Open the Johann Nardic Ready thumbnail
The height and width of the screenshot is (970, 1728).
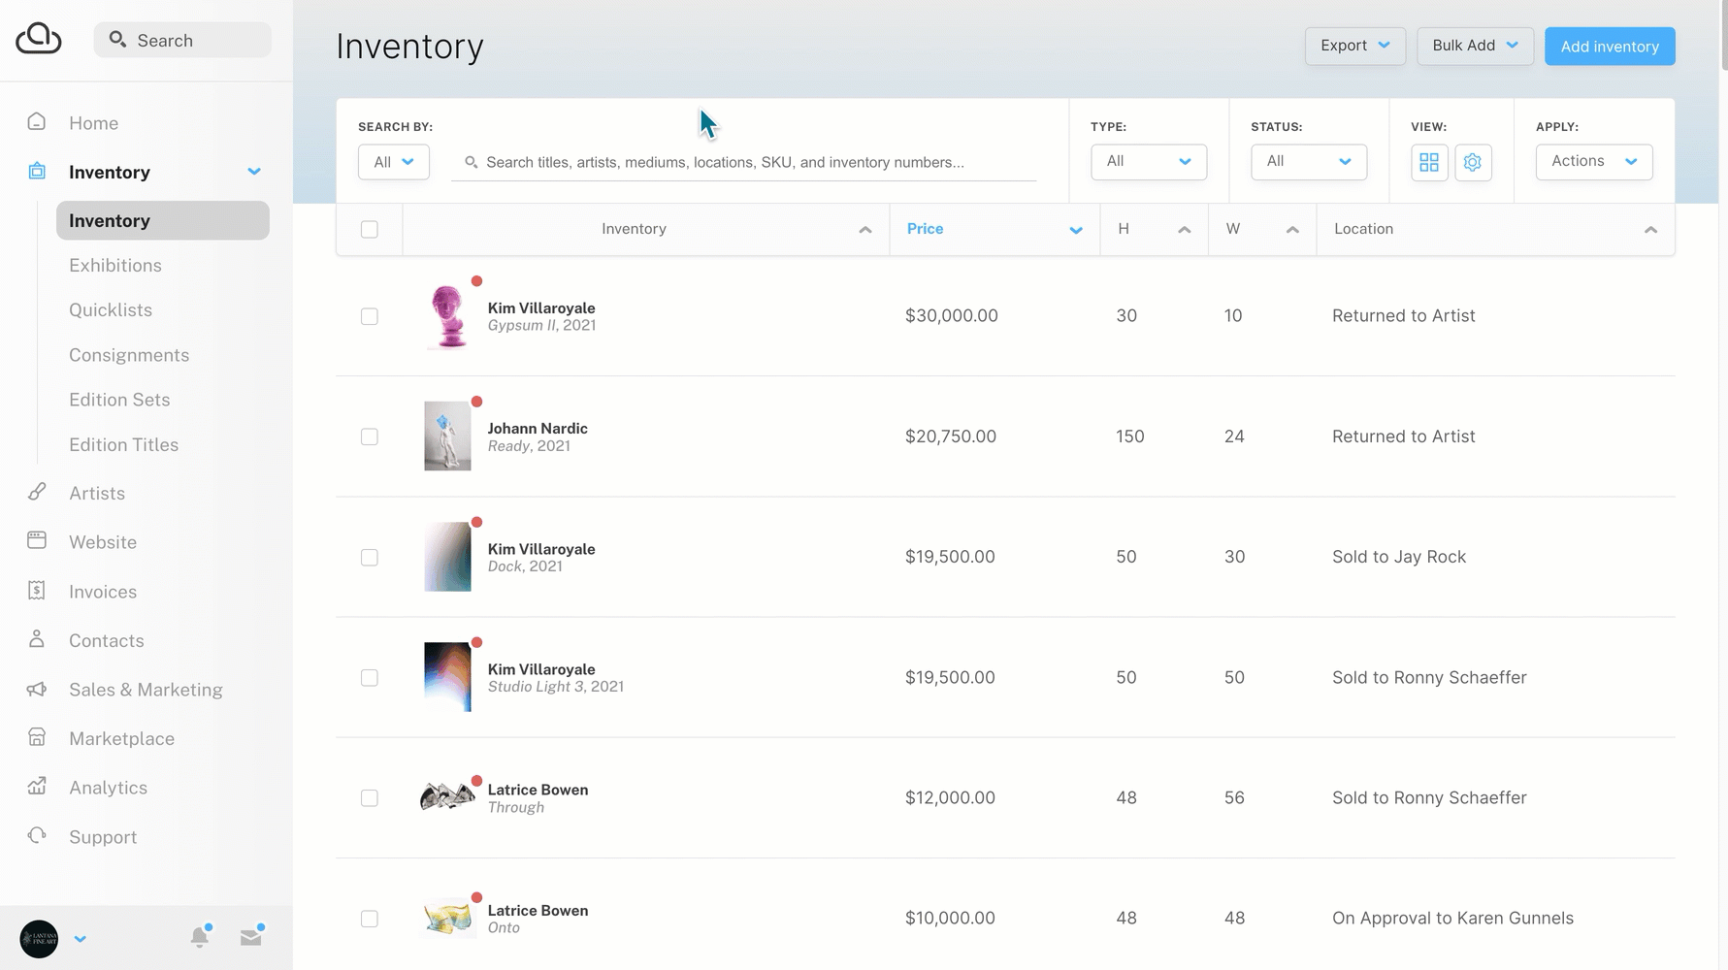[447, 436]
